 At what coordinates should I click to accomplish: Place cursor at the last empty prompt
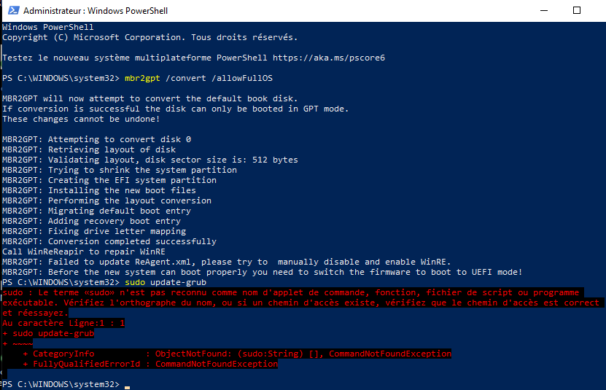point(127,384)
